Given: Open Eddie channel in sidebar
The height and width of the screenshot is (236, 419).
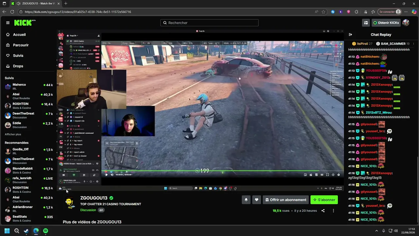Looking at the screenshot, I should 29,125.
